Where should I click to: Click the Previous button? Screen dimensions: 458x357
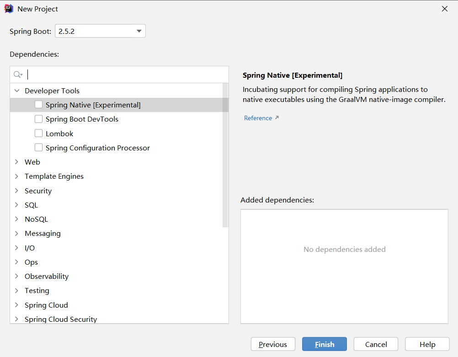pos(273,344)
